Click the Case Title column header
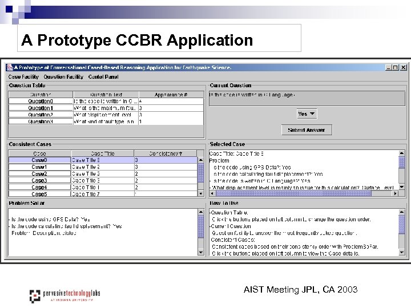The height and width of the screenshot is (308, 411). tap(103, 153)
